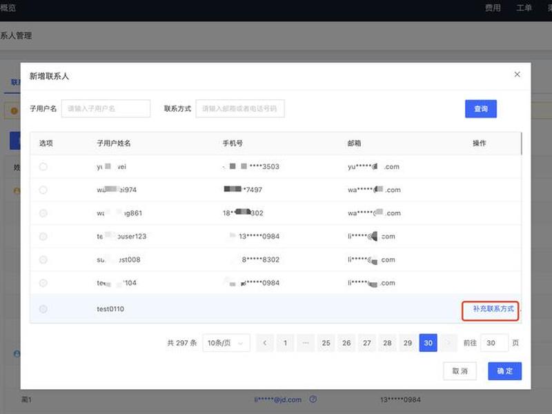Click the 取消 cancel button
This screenshot has height=414, width=552.
coord(460,371)
